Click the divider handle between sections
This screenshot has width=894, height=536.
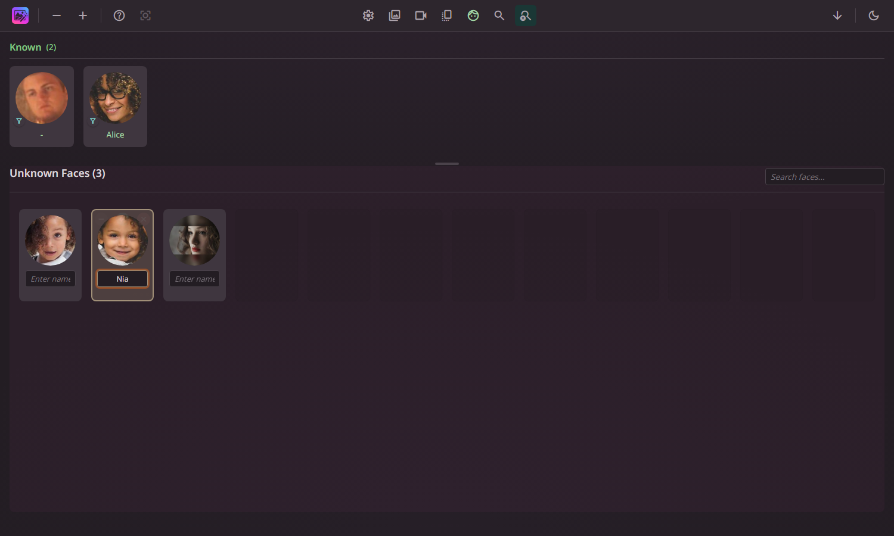click(447, 163)
